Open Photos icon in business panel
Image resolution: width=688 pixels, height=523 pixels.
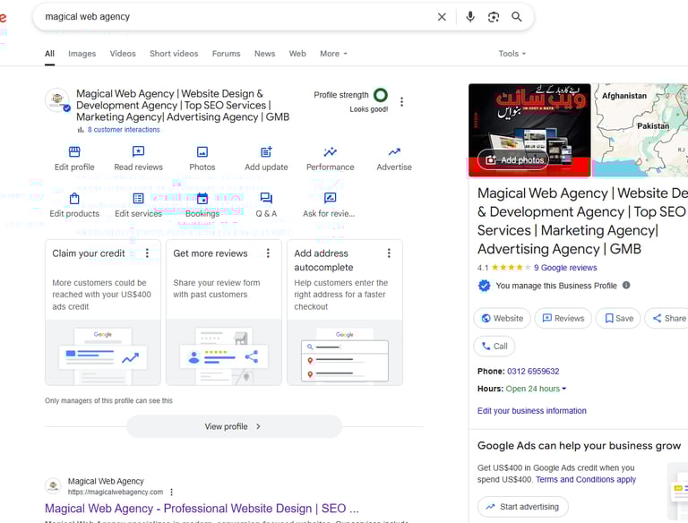202,152
